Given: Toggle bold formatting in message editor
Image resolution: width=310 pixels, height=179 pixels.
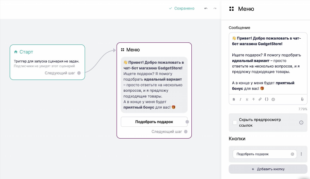Looking at the screenshot, I should tap(234, 100).
